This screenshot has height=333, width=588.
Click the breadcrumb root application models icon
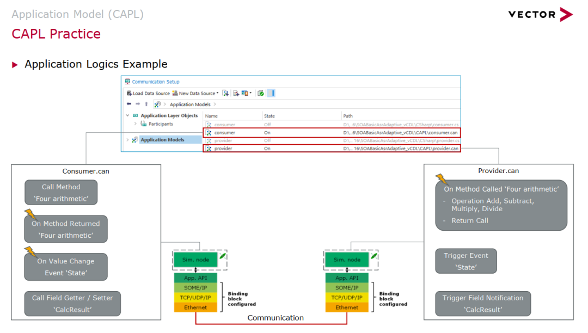point(157,104)
